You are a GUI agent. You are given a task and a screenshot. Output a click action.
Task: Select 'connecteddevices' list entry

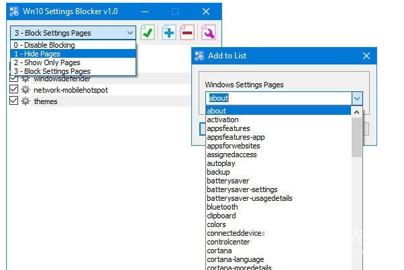tap(279, 233)
